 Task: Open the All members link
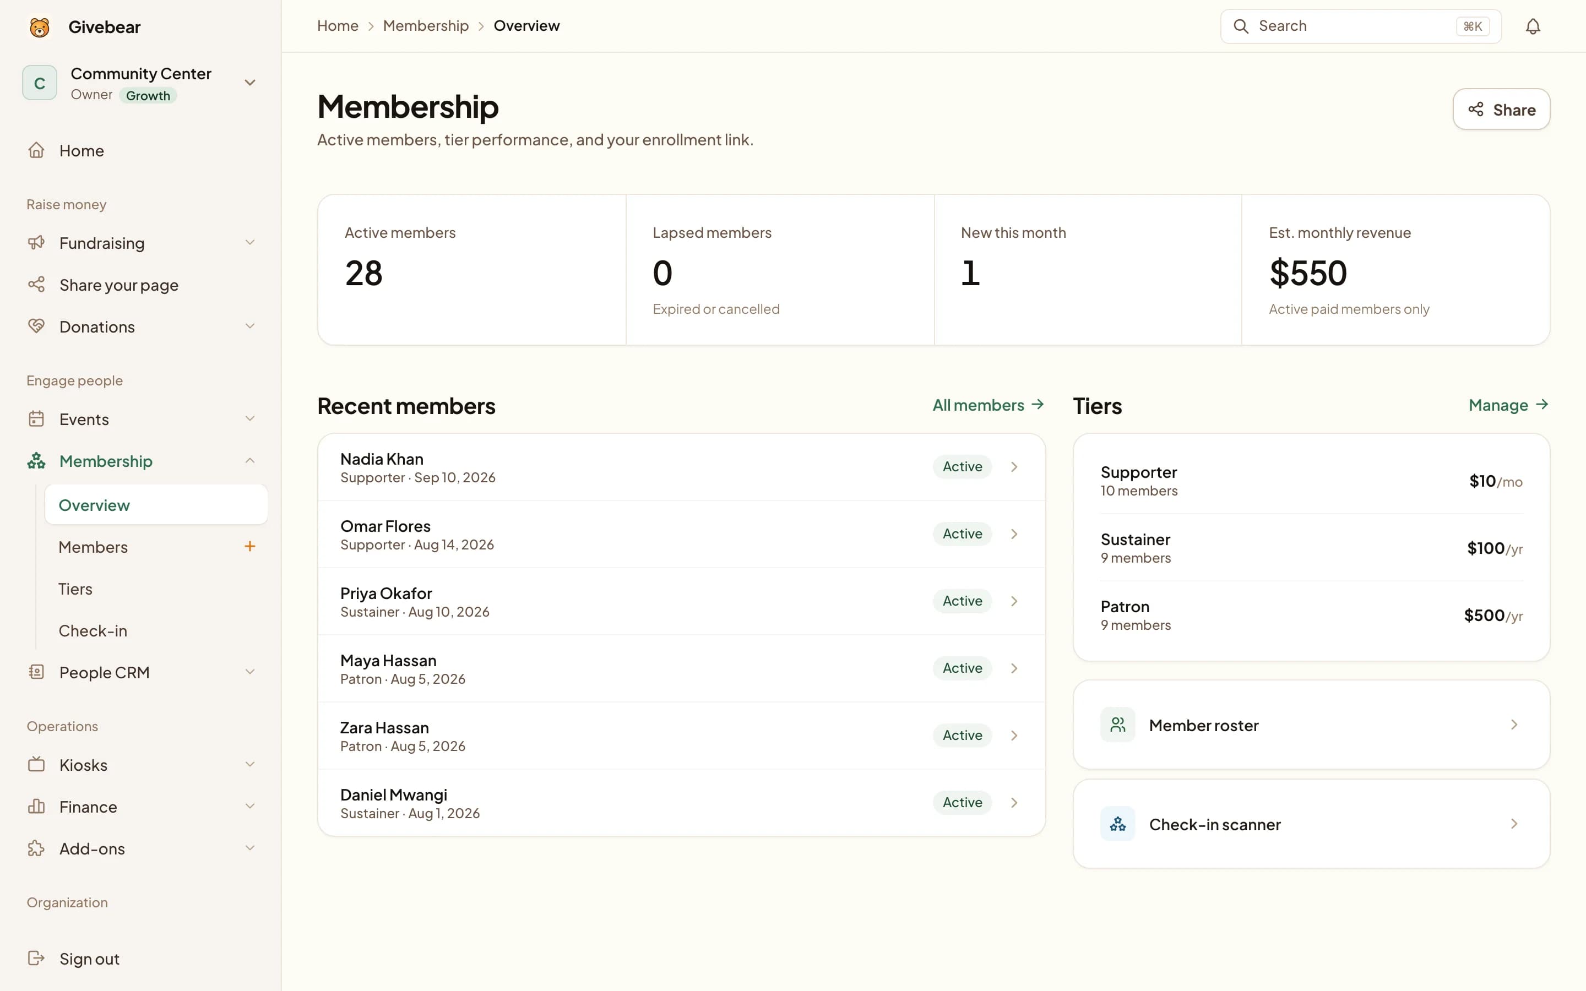[988, 405]
